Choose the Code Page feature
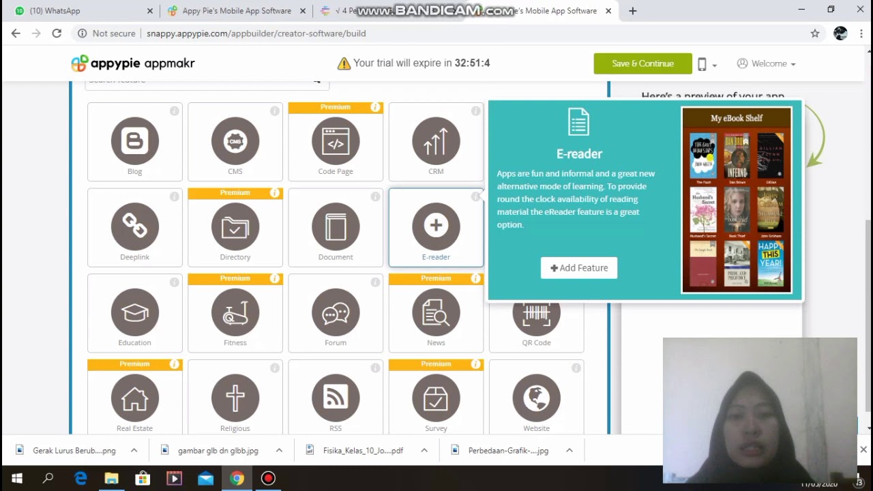The height and width of the screenshot is (491, 873). (336, 142)
